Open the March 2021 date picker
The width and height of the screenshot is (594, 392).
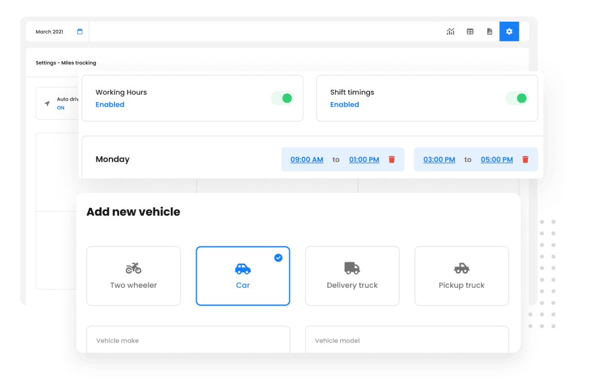tap(50, 31)
